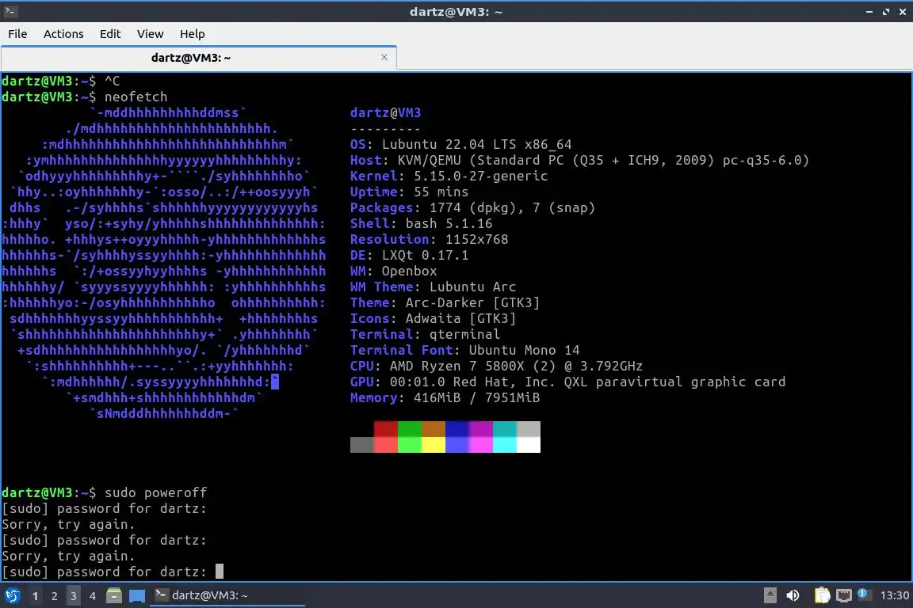The height and width of the screenshot is (608, 913).
Task: Launch the file manager from the panel
Action: tap(114, 595)
